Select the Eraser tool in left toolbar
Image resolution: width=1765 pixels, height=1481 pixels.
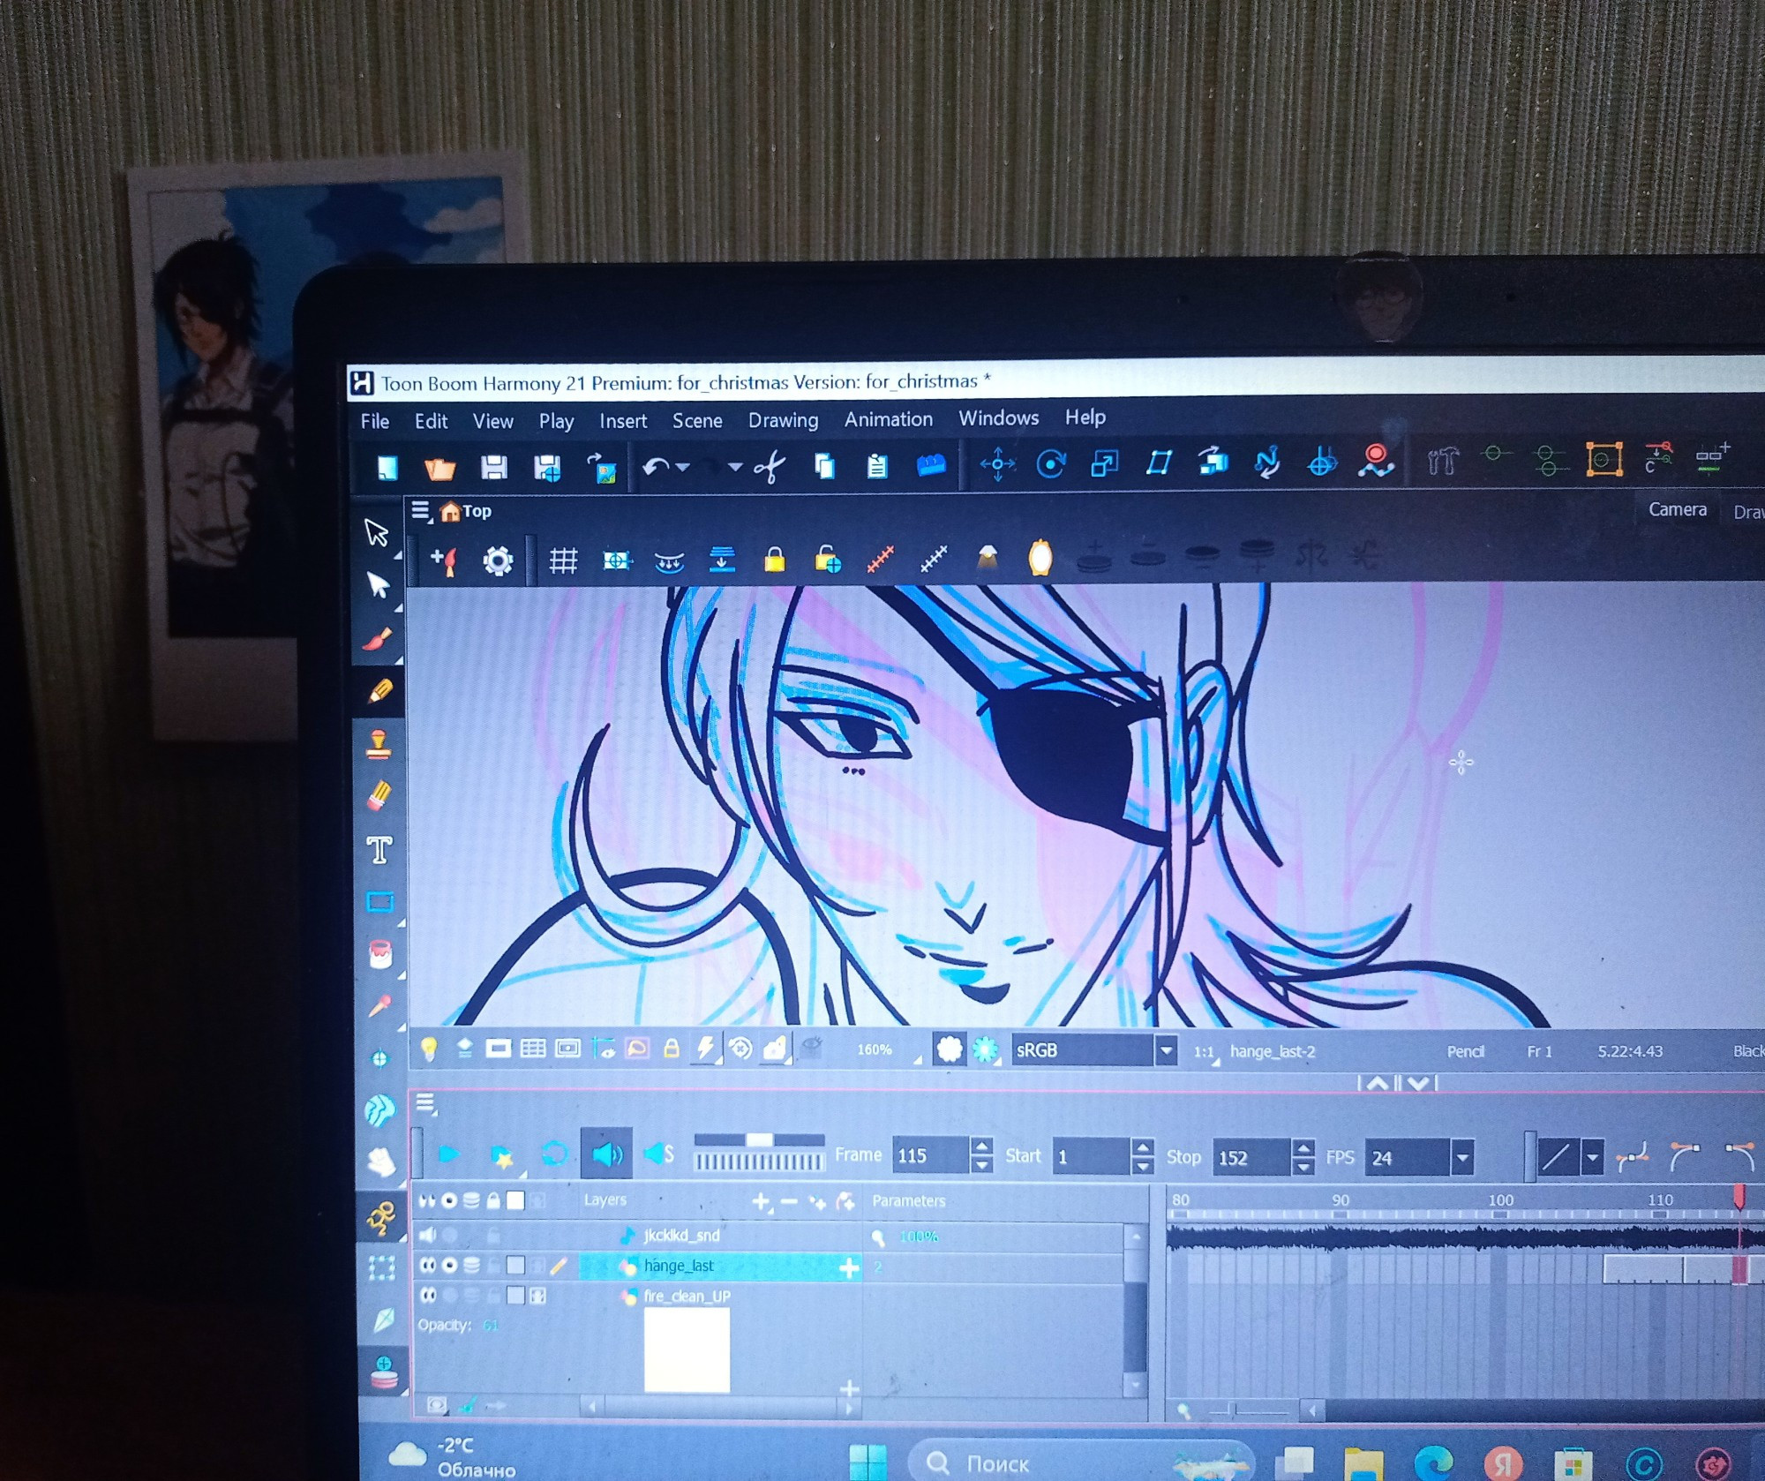pyautogui.click(x=379, y=796)
